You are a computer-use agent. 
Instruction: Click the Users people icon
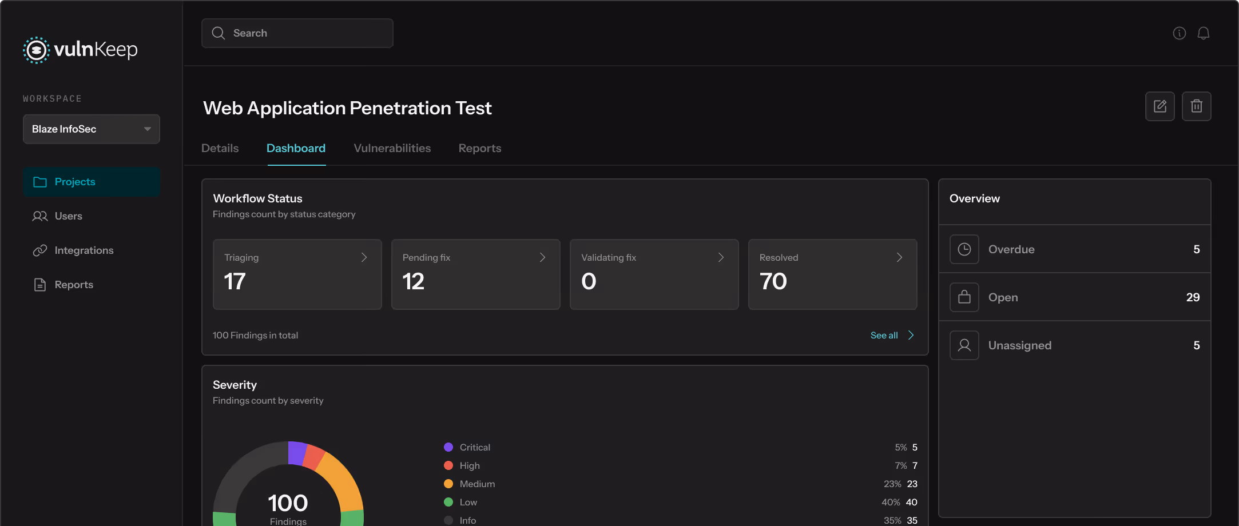(40, 216)
